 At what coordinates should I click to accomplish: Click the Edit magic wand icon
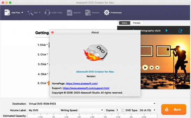(30, 12)
